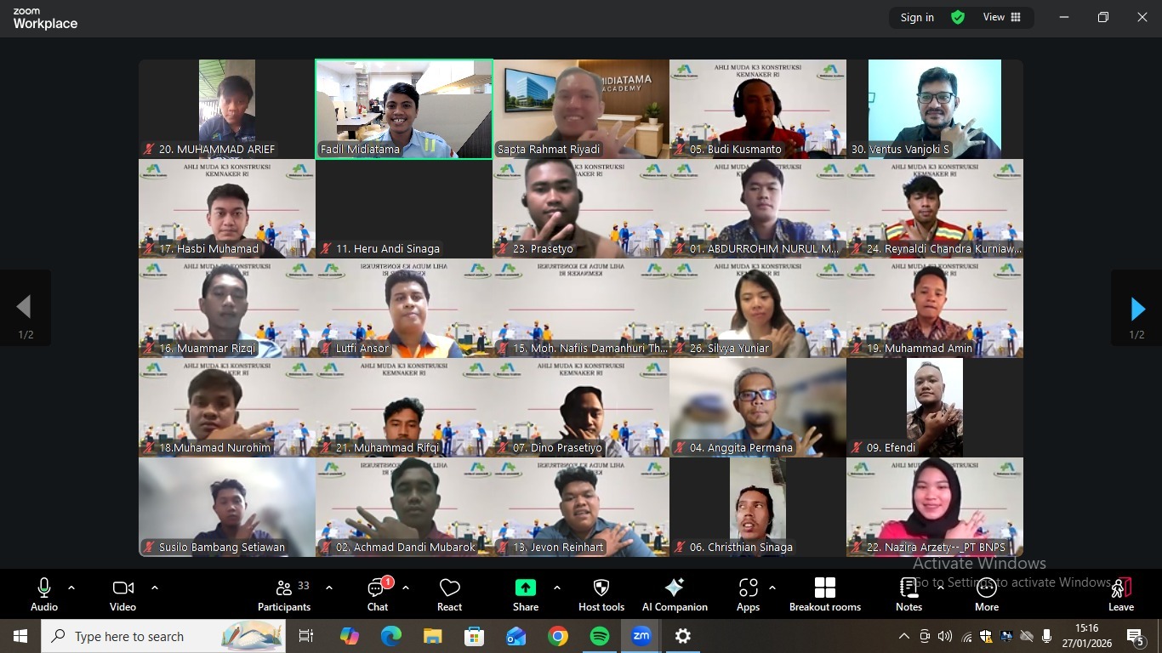Expand video options arrow
This screenshot has height=653, width=1162.
click(154, 588)
